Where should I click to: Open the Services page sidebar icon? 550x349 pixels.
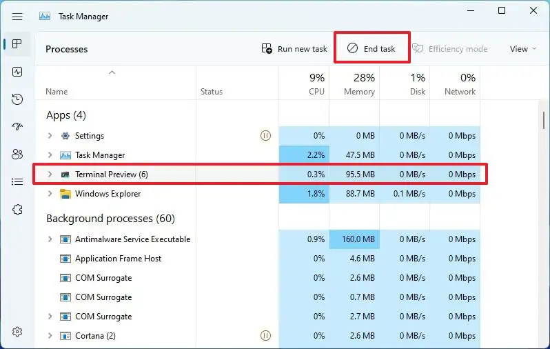(x=17, y=209)
